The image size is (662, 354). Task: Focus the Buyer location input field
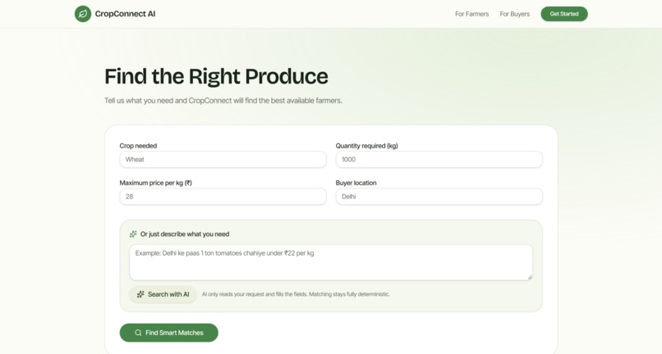click(439, 197)
